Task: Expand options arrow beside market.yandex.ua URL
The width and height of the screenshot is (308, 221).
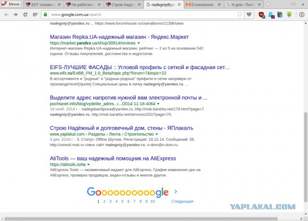Action: [139, 43]
